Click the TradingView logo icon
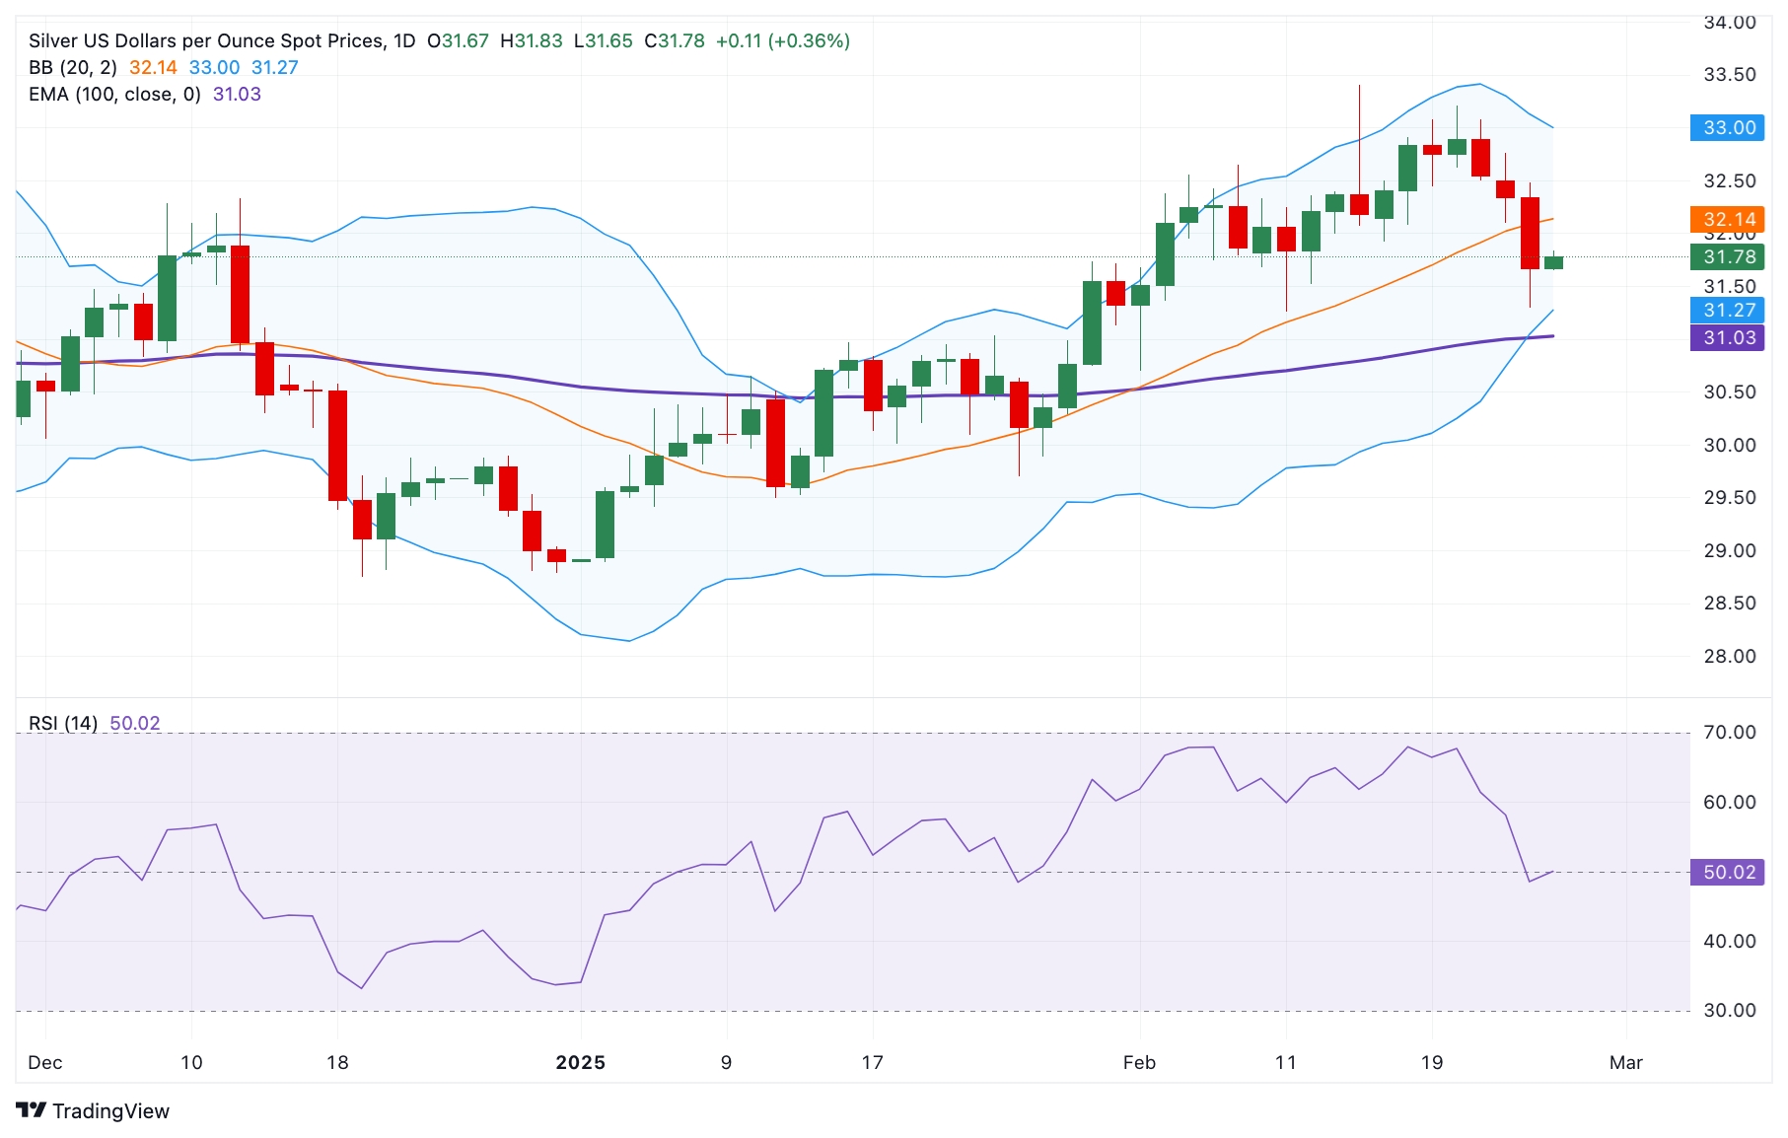Viewport: 1788px width, 1138px height. point(32,1110)
